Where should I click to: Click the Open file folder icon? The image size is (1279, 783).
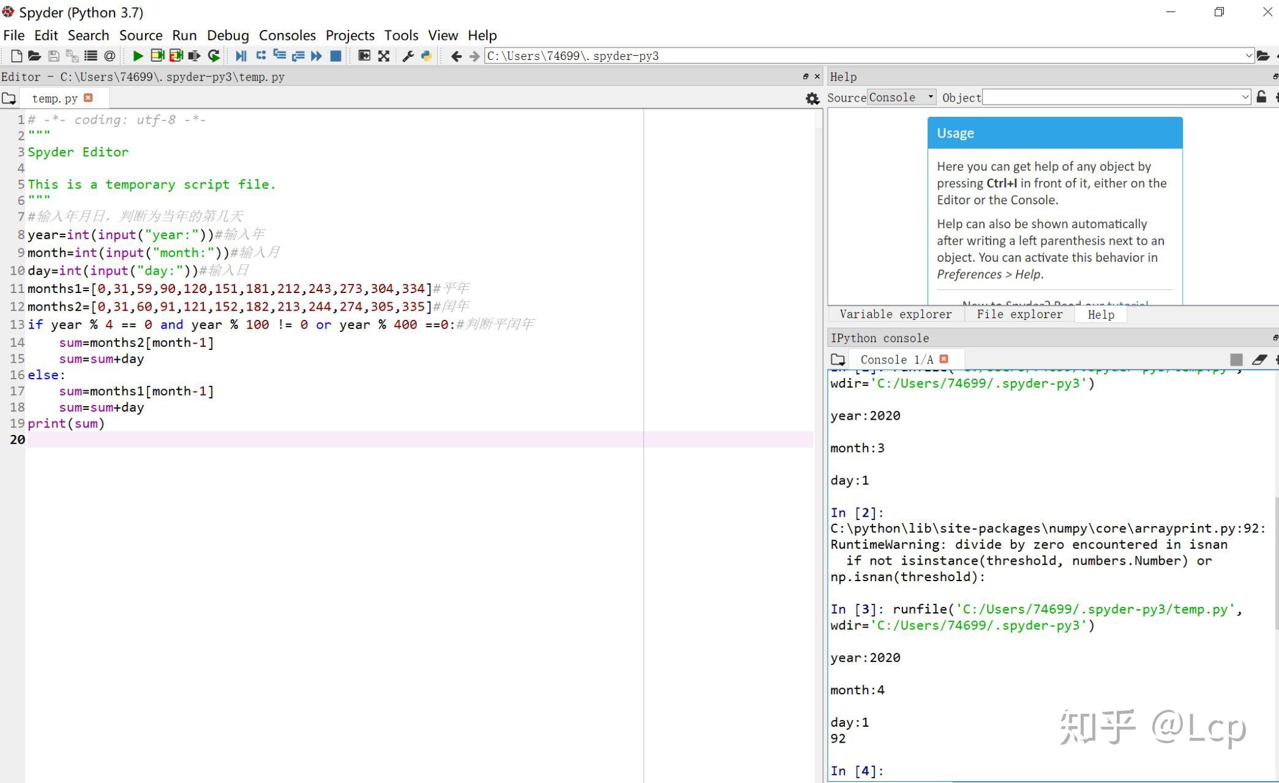click(34, 56)
